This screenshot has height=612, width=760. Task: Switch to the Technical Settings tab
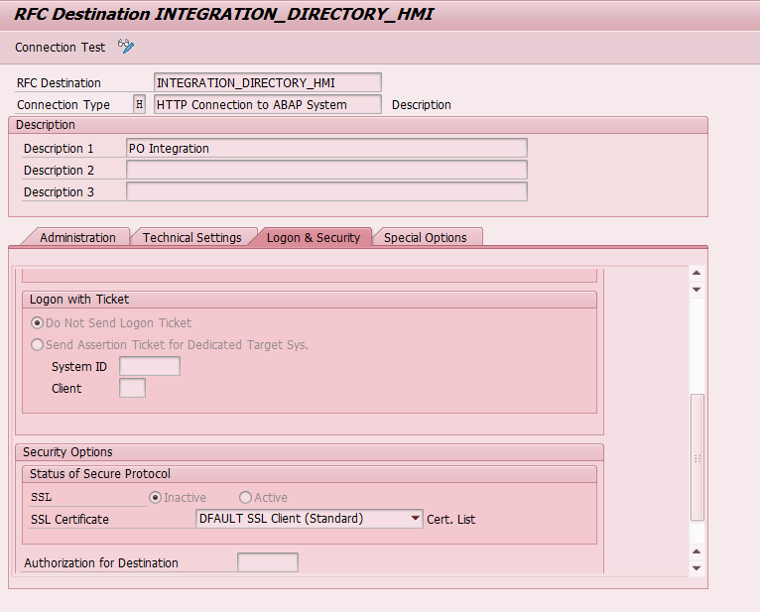(x=191, y=237)
